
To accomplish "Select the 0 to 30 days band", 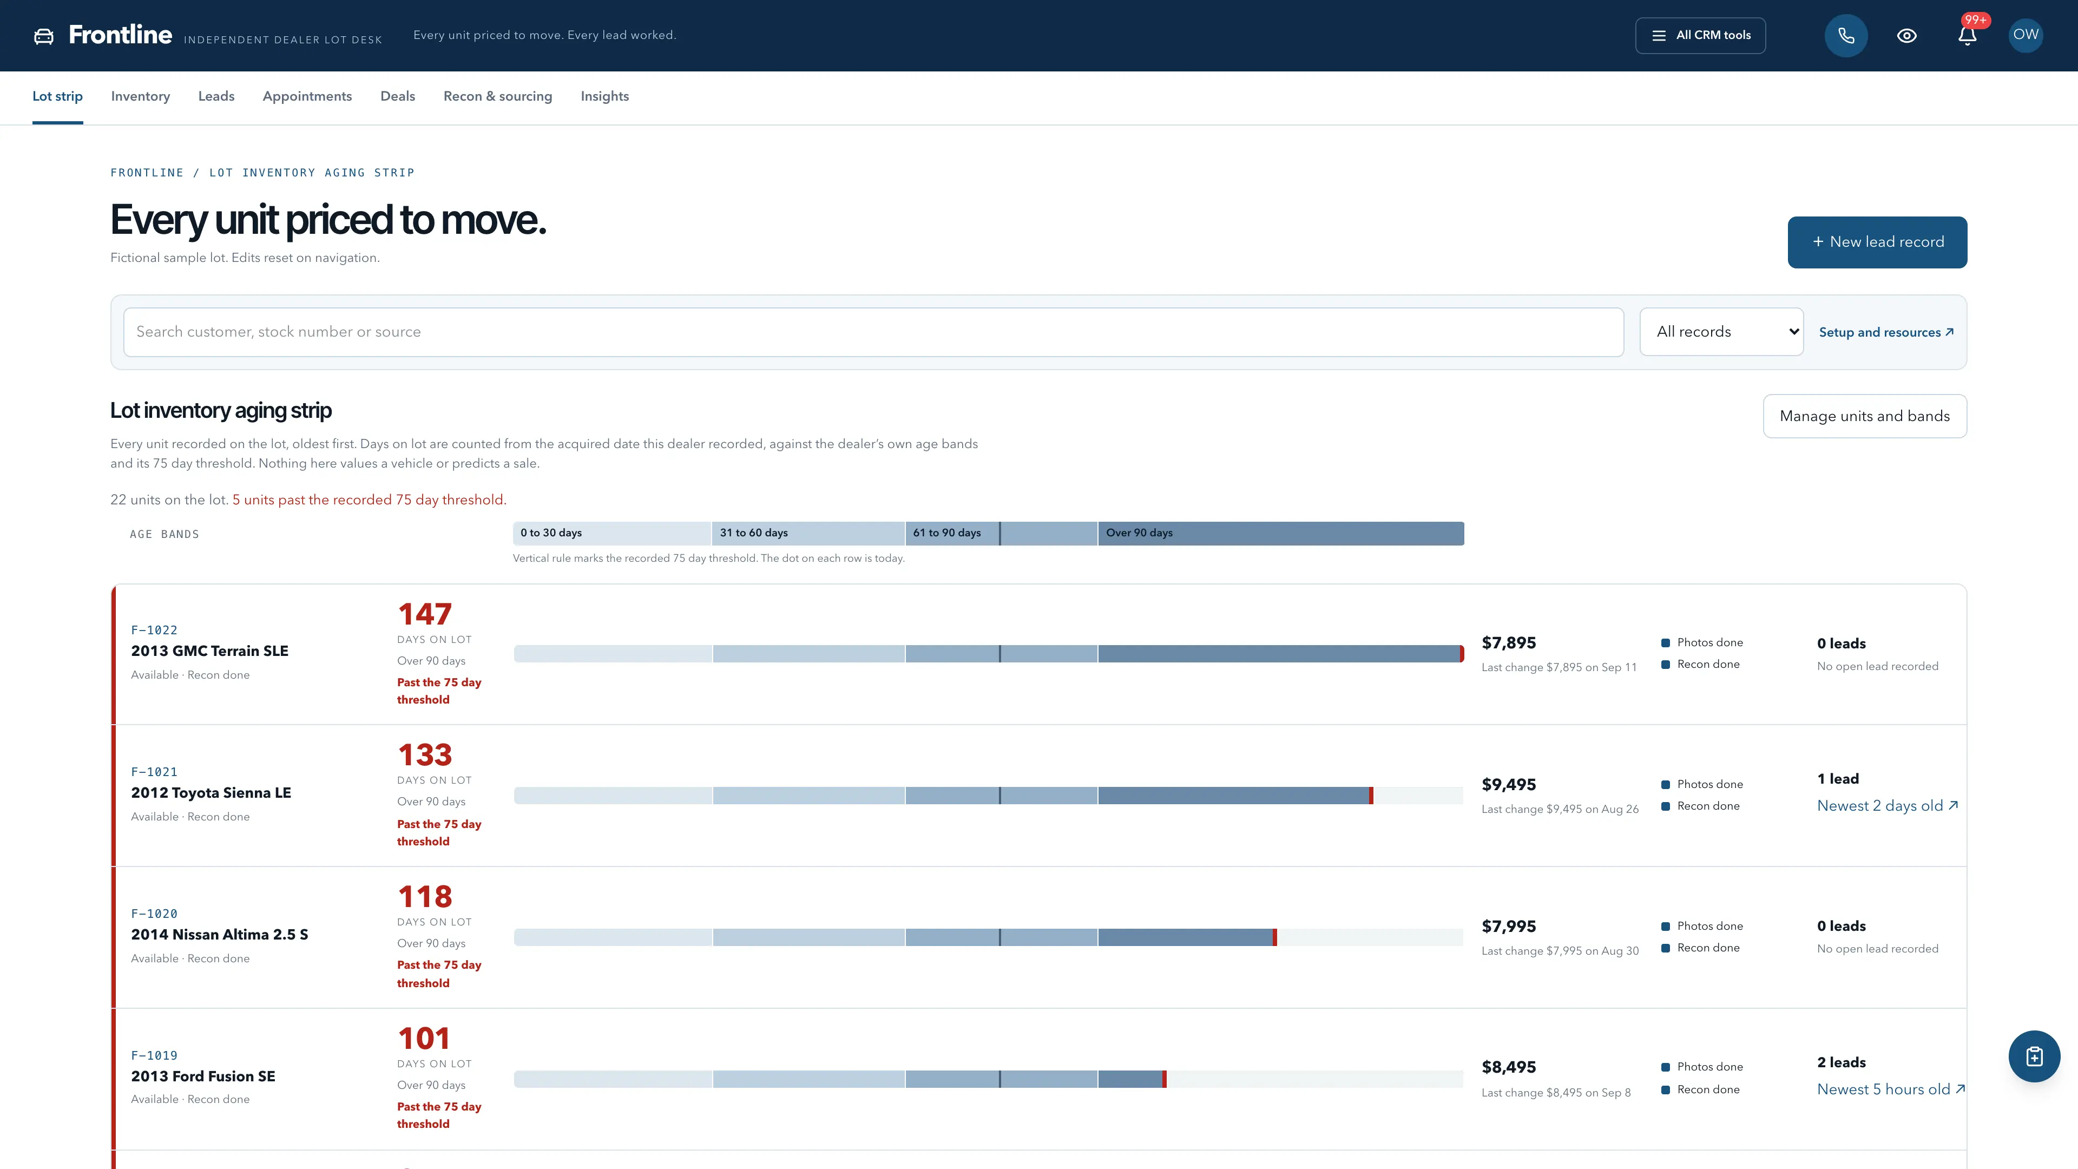I will pos(612,533).
